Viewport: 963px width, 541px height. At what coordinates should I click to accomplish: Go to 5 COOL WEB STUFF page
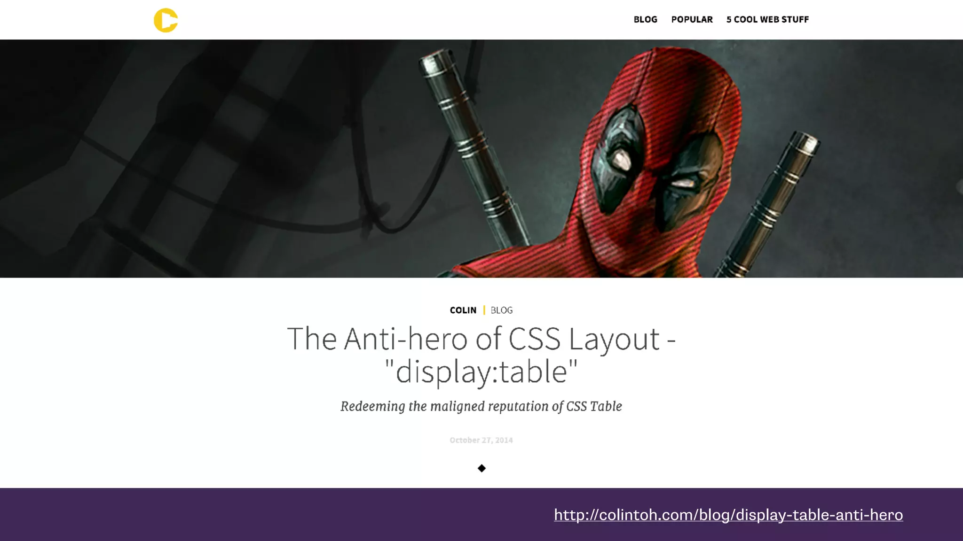[x=767, y=20]
